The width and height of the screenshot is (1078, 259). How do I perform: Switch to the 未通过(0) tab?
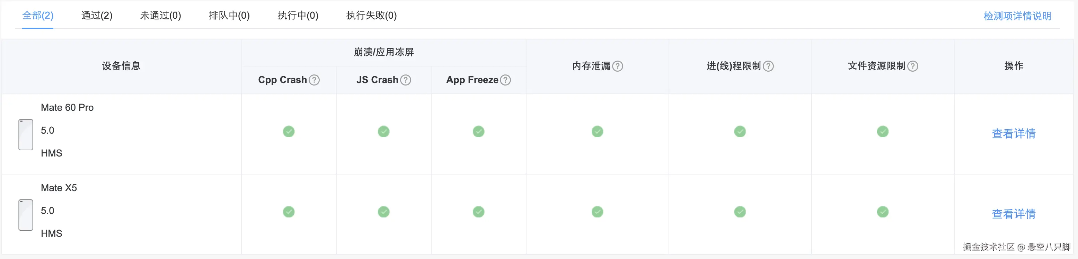[160, 16]
